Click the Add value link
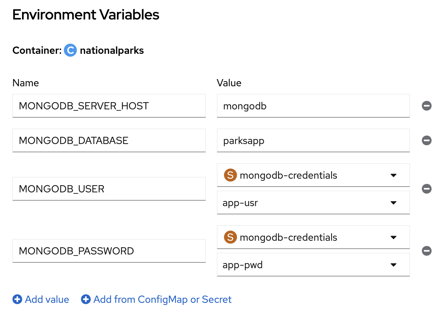Viewport: 448px width, 314px height. point(47,300)
